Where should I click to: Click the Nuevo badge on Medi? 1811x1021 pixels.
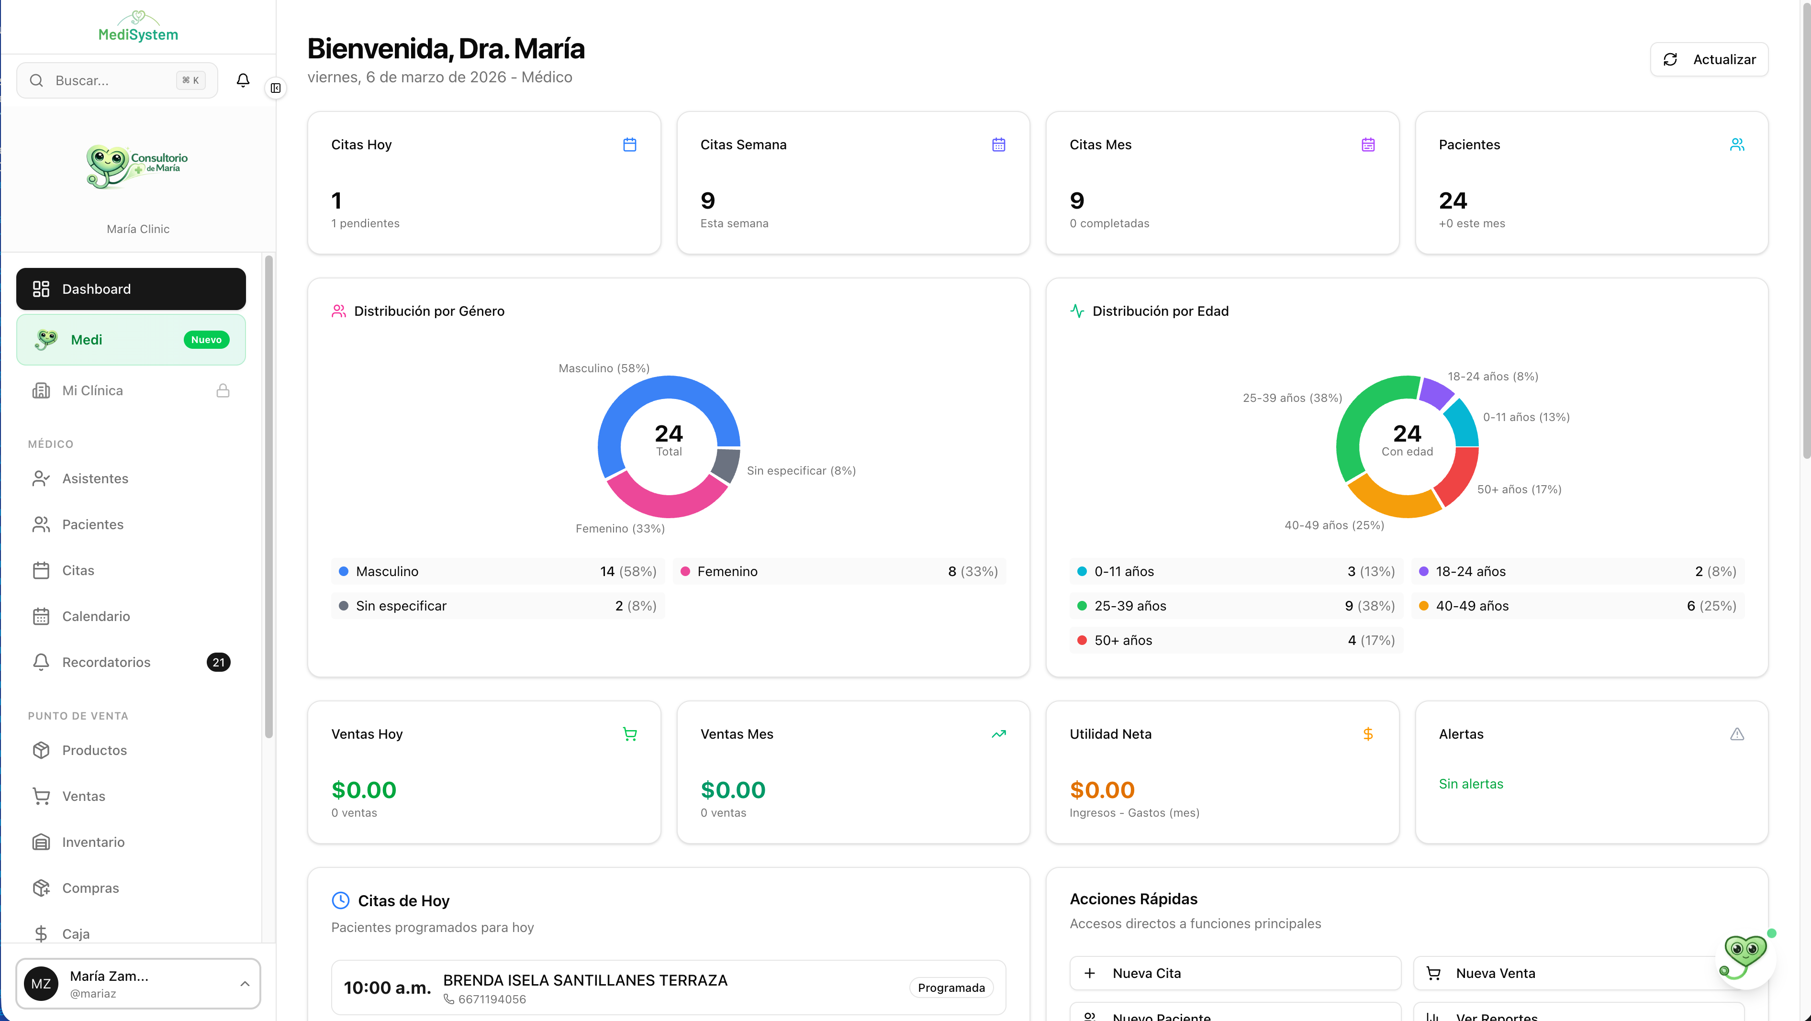(x=207, y=339)
